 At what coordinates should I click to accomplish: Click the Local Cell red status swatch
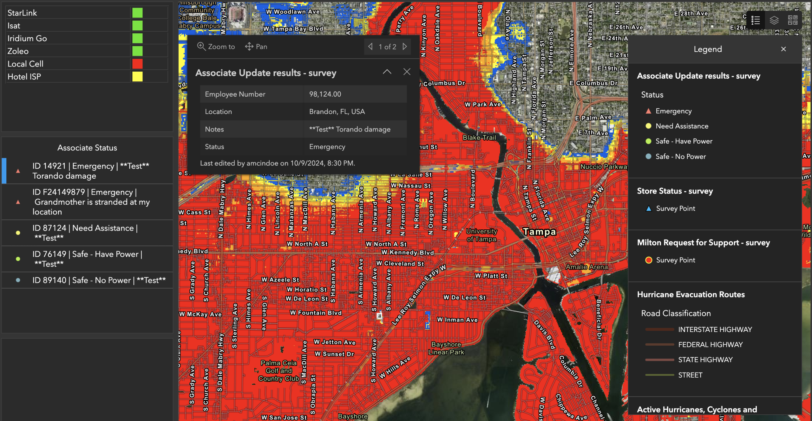click(x=137, y=64)
